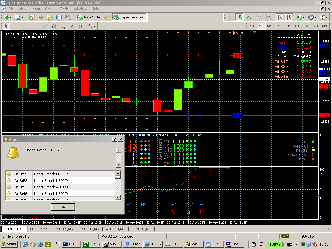
Task: Toggle chart auto scroll
Action: 279,18
